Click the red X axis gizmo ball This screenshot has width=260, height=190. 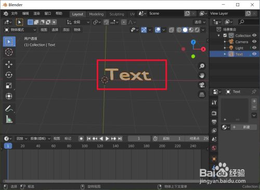click(203, 49)
